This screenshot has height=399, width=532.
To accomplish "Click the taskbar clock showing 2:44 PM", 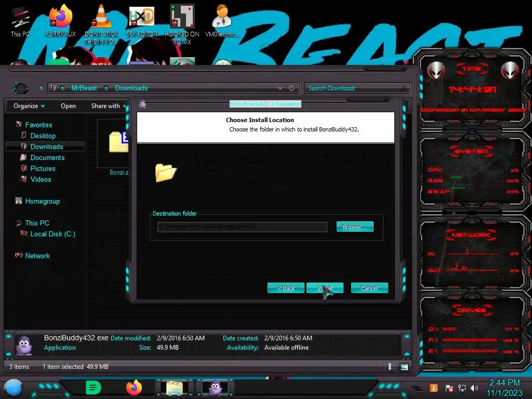I will click(504, 383).
